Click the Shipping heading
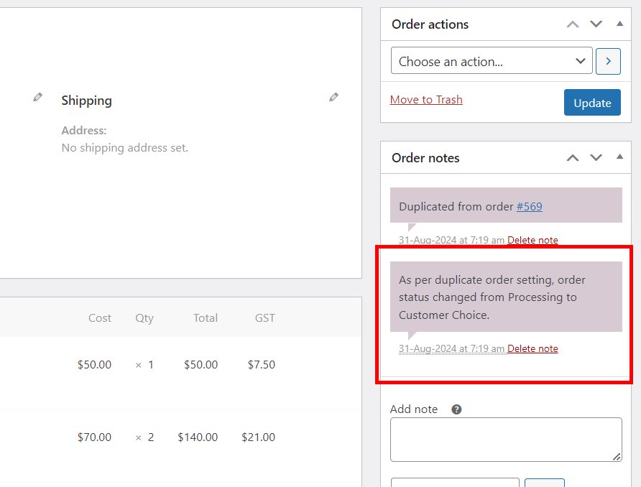 pyautogui.click(x=87, y=101)
